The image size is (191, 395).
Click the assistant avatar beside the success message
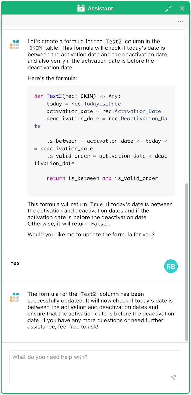[15, 297]
